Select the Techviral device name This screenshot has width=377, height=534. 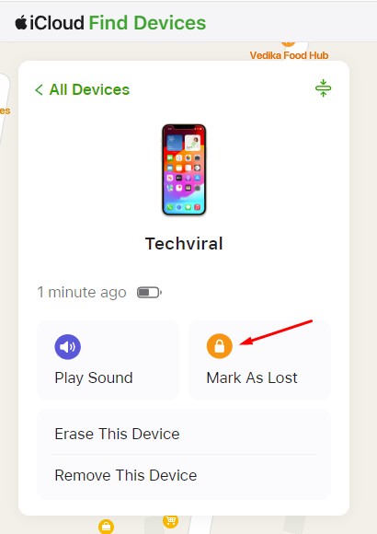point(184,244)
